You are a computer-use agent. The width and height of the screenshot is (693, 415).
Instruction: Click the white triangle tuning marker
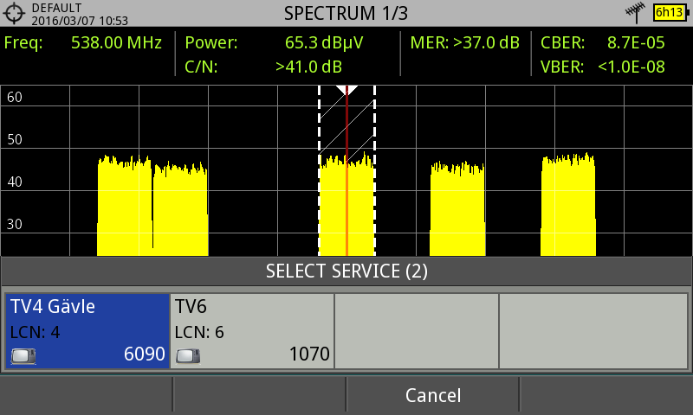[x=346, y=90]
